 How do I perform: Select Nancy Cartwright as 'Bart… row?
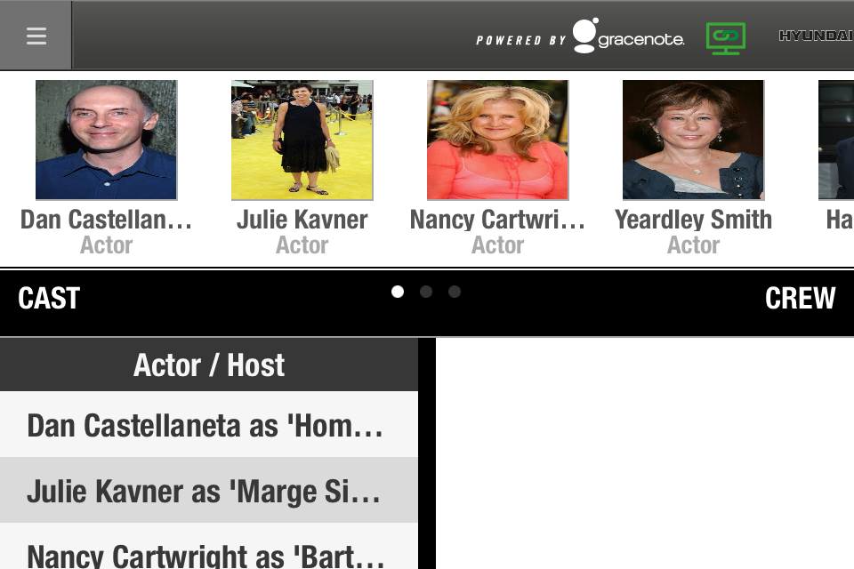(x=208, y=547)
